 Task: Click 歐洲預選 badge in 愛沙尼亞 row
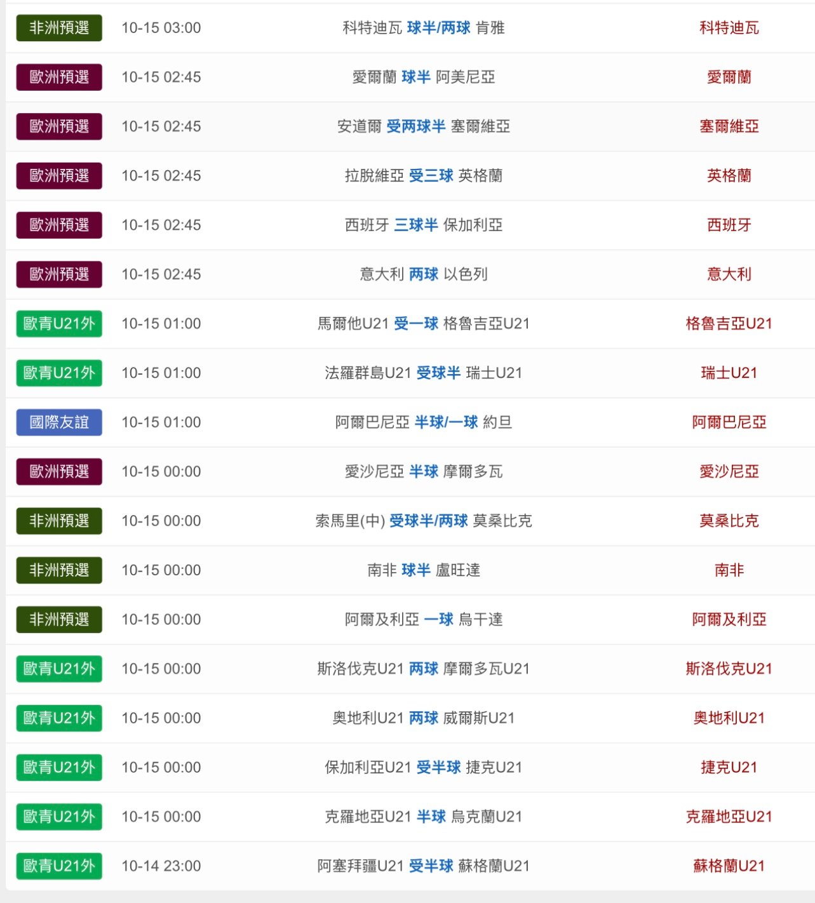pos(59,472)
